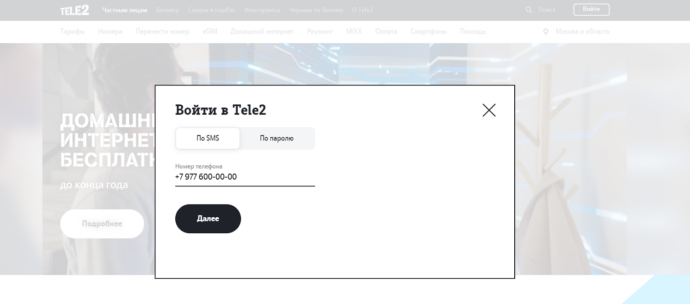Open Черным по белому link
This screenshot has width=690, height=304.
[316, 10]
